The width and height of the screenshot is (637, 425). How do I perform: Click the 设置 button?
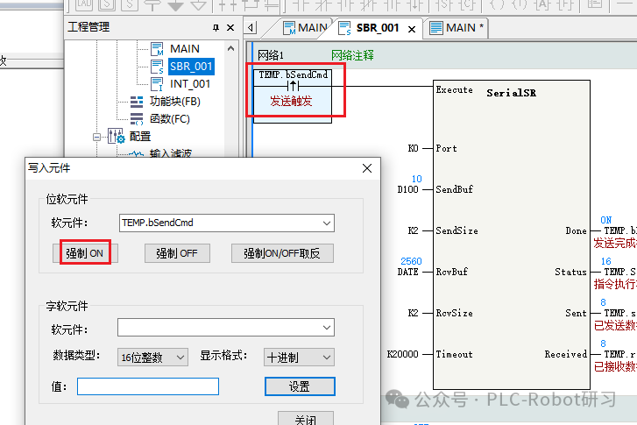click(x=300, y=386)
